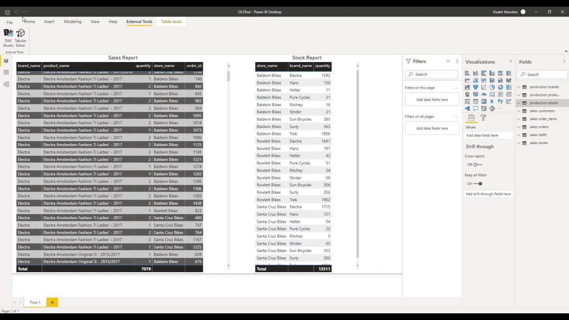The width and height of the screenshot is (569, 320).
Task: Collapse the ribbon with the up arrow
Action: (x=566, y=51)
